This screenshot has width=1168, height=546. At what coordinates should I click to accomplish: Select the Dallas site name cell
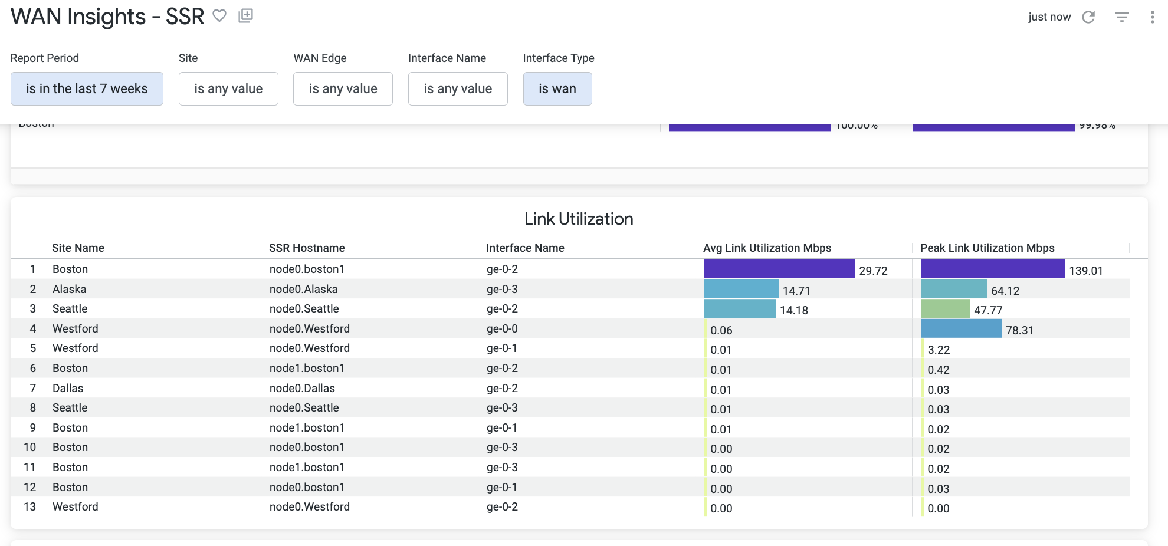[x=68, y=388]
